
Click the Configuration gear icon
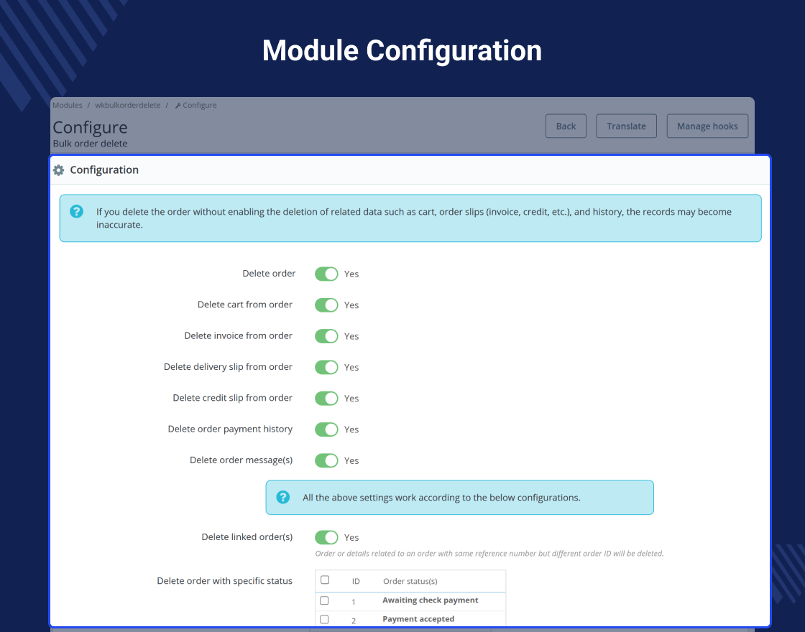(58, 169)
